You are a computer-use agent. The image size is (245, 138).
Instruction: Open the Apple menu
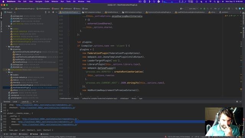(x=3, y=2)
